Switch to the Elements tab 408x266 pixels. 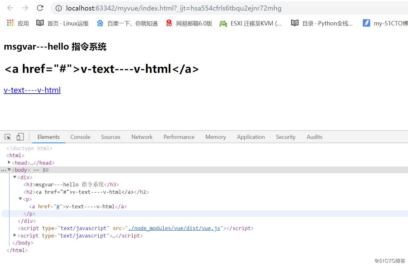(48, 137)
